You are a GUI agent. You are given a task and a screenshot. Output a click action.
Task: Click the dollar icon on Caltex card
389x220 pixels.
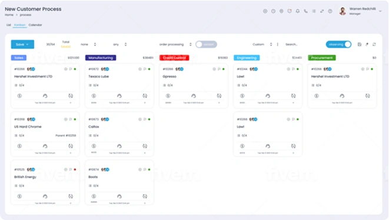[x=94, y=146]
